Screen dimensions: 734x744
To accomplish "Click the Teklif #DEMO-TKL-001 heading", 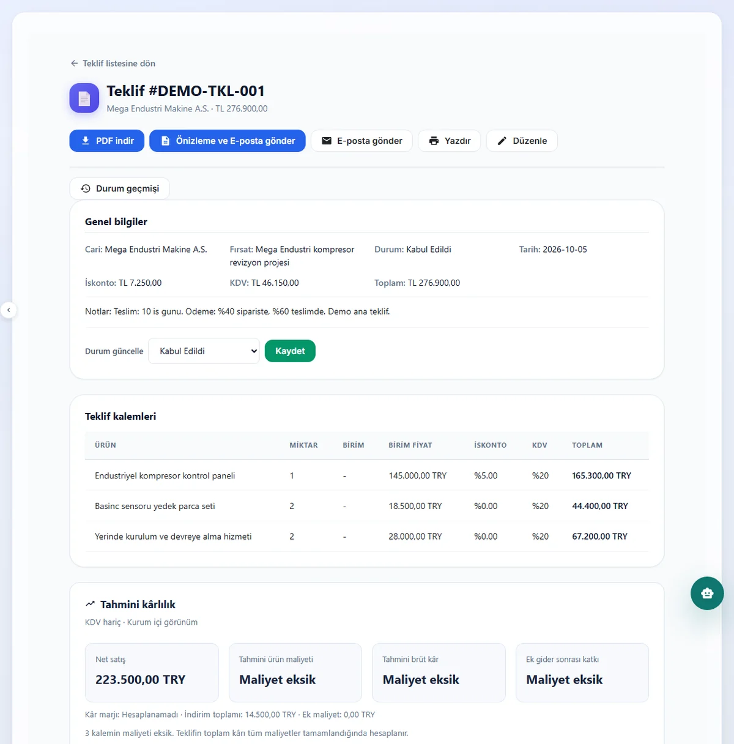I will (186, 91).
